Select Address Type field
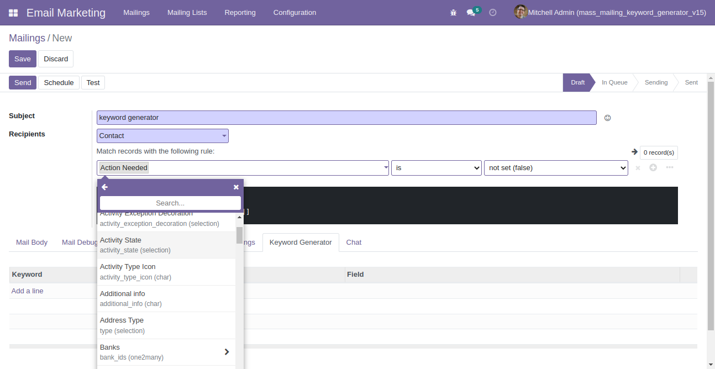This screenshot has height=369, width=715. 166,325
